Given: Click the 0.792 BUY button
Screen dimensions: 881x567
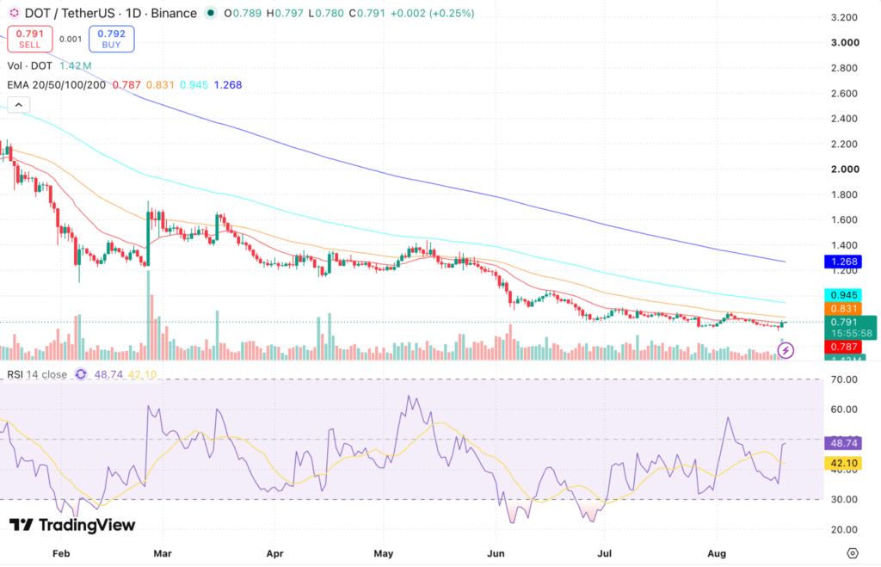Looking at the screenshot, I should click(111, 39).
